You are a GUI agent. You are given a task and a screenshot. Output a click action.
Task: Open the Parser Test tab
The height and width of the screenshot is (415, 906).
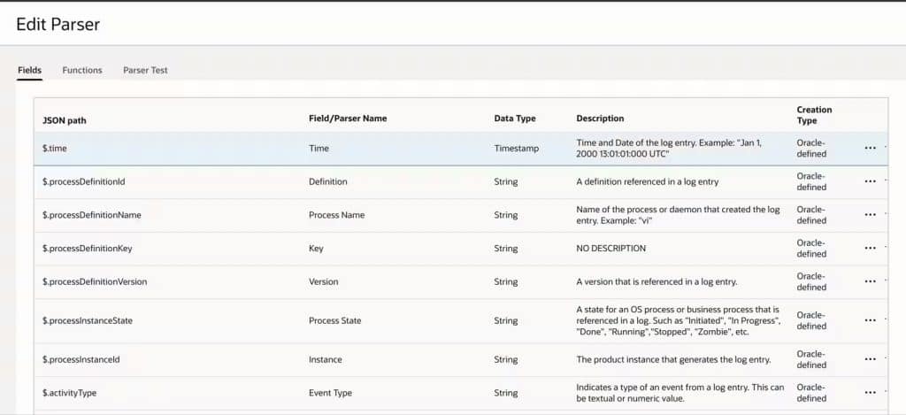pyautogui.click(x=145, y=70)
